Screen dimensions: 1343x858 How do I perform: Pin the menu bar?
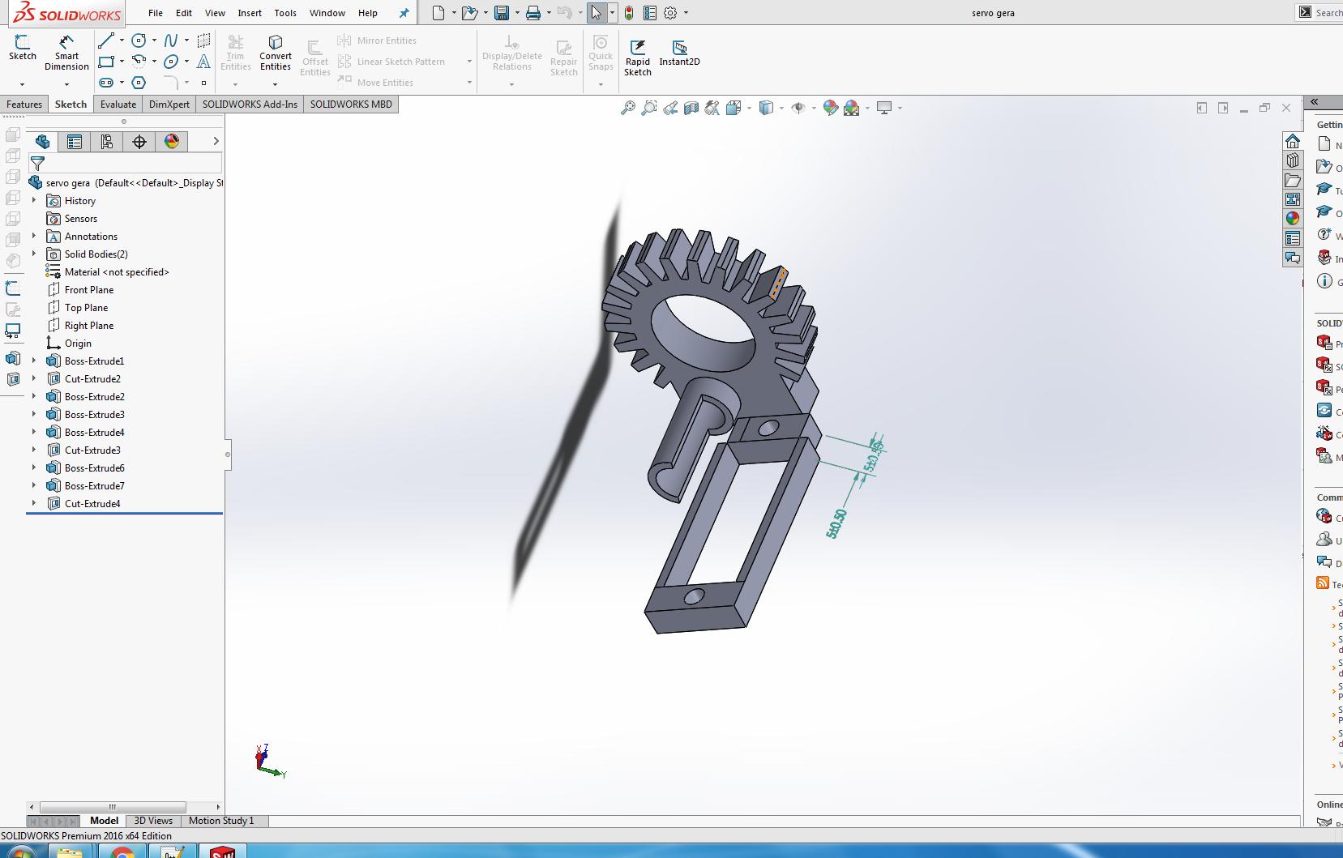pyautogui.click(x=404, y=13)
